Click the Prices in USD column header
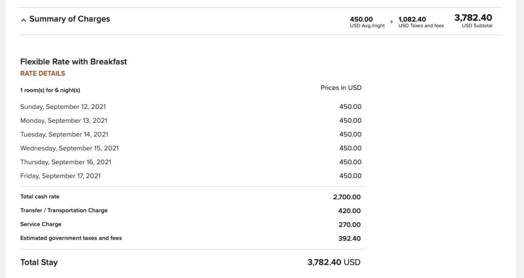This screenshot has width=524, height=278. pos(341,88)
